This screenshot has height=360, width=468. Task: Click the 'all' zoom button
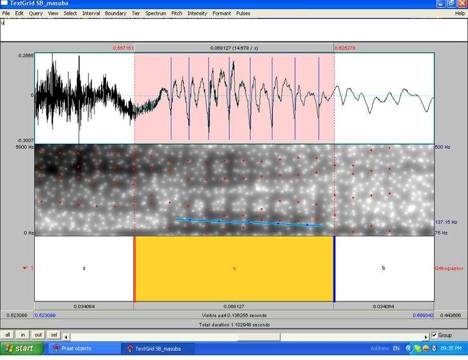[x=7, y=334]
